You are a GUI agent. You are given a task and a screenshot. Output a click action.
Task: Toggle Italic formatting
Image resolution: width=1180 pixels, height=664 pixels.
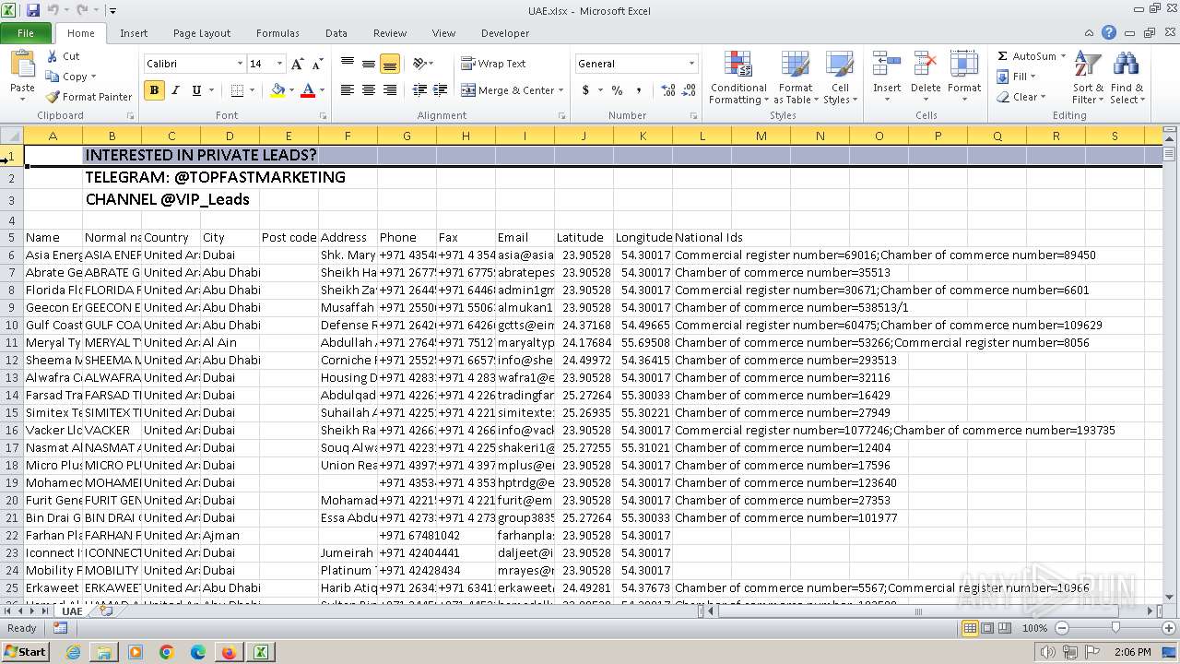point(175,90)
